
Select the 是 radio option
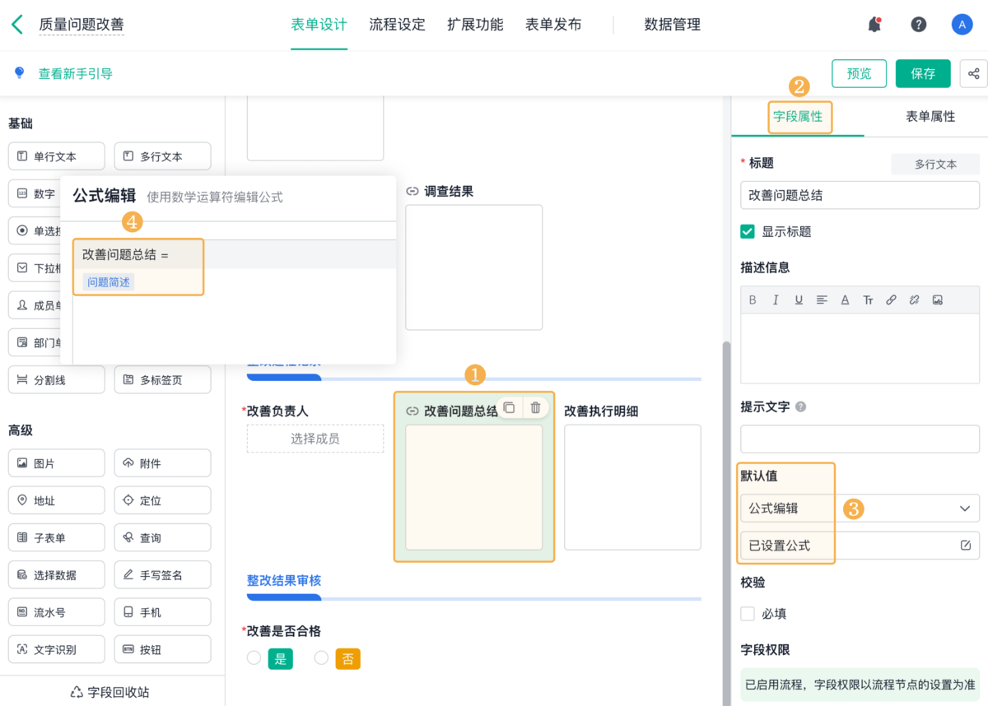pyautogui.click(x=254, y=658)
